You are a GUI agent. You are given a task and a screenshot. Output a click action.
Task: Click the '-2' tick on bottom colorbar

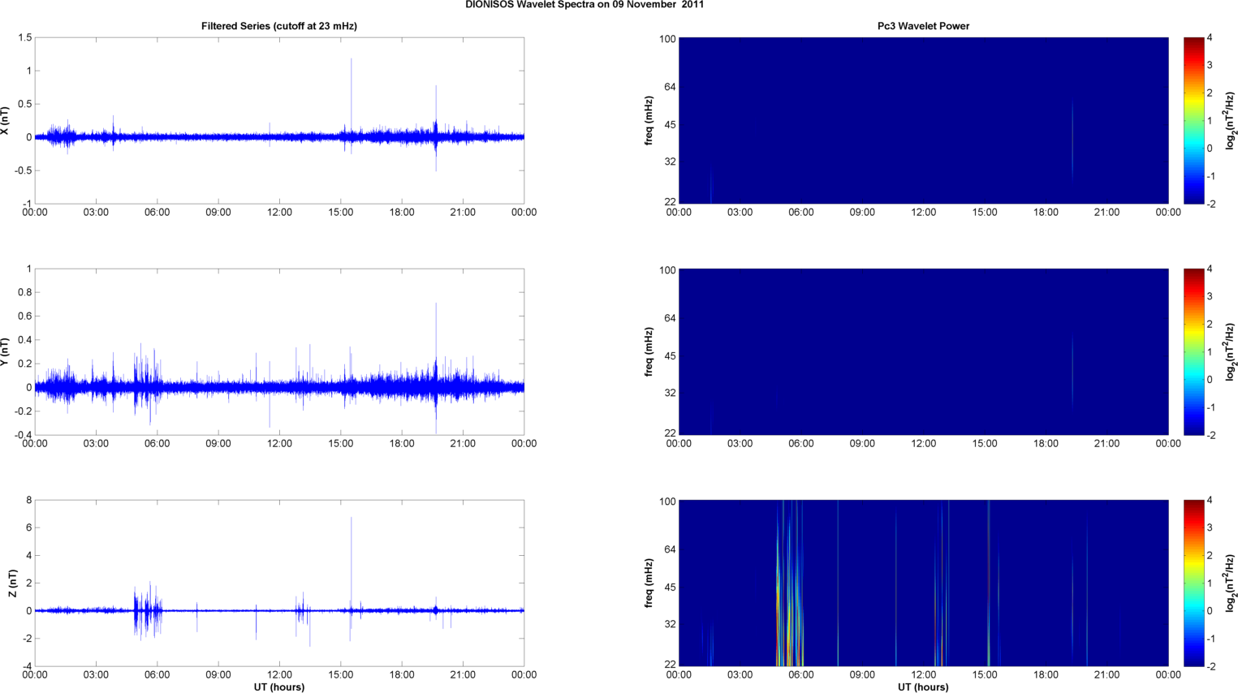[x=1209, y=666]
